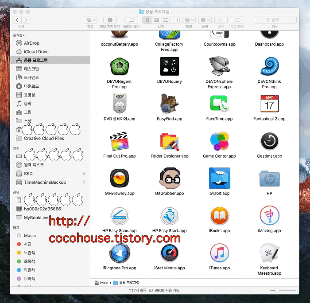
Task: Eject the TimeMachineBackup volume
Action: pos(84,182)
